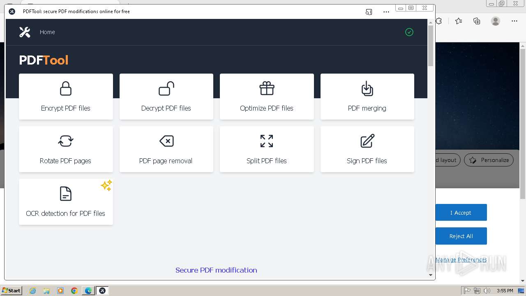The height and width of the screenshot is (296, 526).
Task: Click the Optimize PDF files label
Action: [x=267, y=108]
